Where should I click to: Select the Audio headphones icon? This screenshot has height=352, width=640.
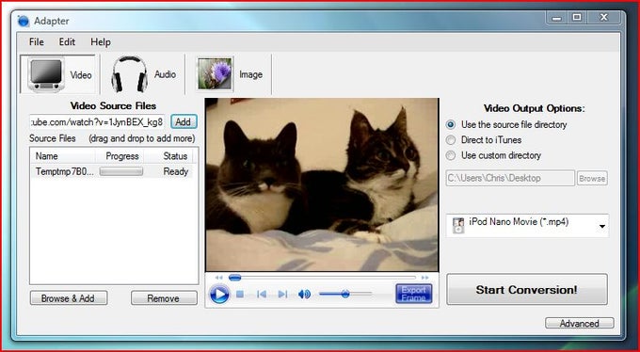coord(129,74)
